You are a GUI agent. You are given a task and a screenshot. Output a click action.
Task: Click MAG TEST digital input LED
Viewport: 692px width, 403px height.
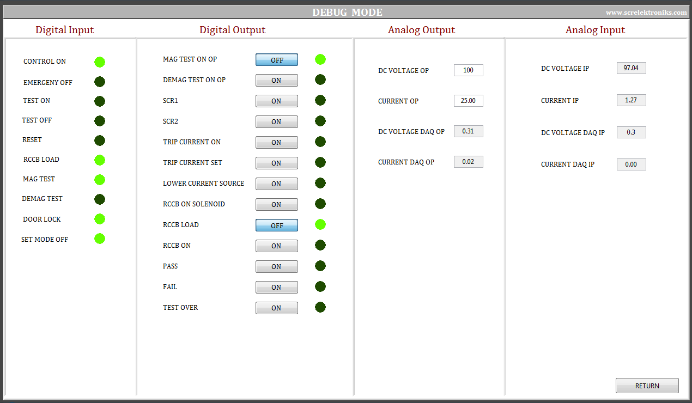pyautogui.click(x=100, y=180)
